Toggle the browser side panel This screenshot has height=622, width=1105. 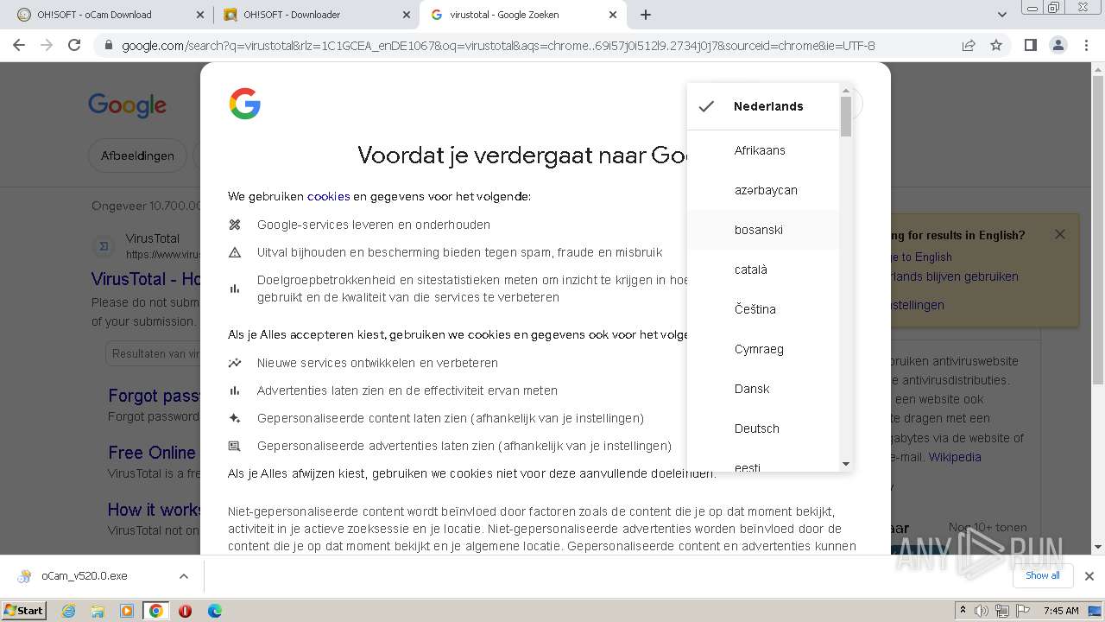click(1030, 46)
